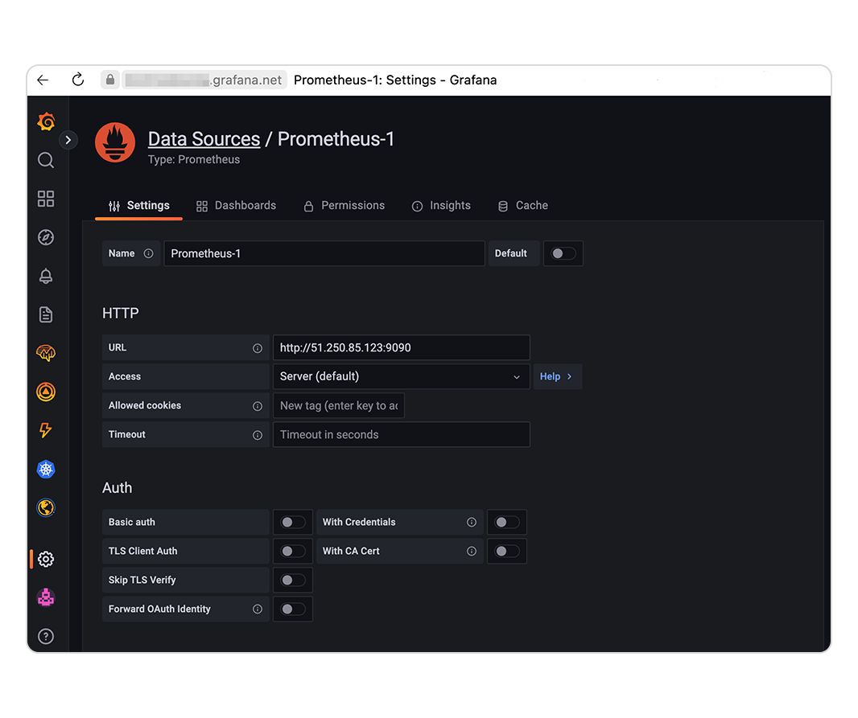Viewport: 858px width, 718px height.
Task: Click the Timeout in seconds field
Action: coord(401,434)
